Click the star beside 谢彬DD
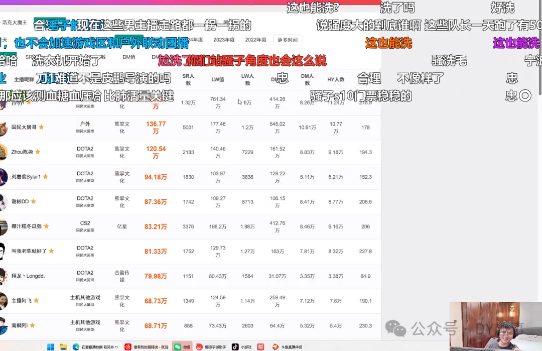542x351 pixels. pyautogui.click(x=34, y=201)
